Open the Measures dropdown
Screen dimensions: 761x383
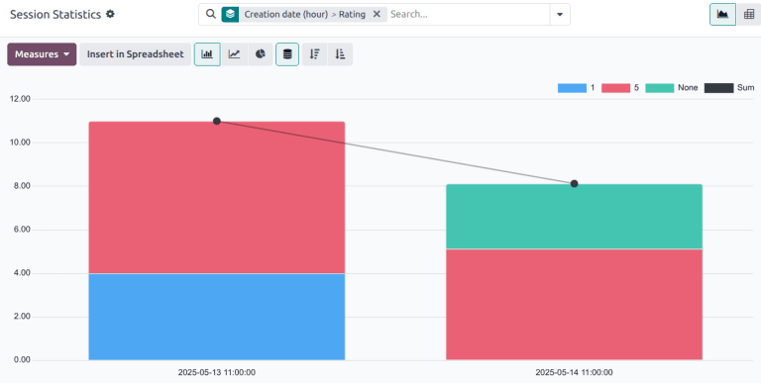pyautogui.click(x=42, y=54)
